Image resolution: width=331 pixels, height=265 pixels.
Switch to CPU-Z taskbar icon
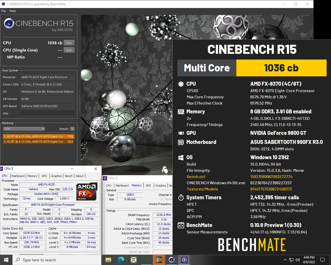(x=184, y=260)
